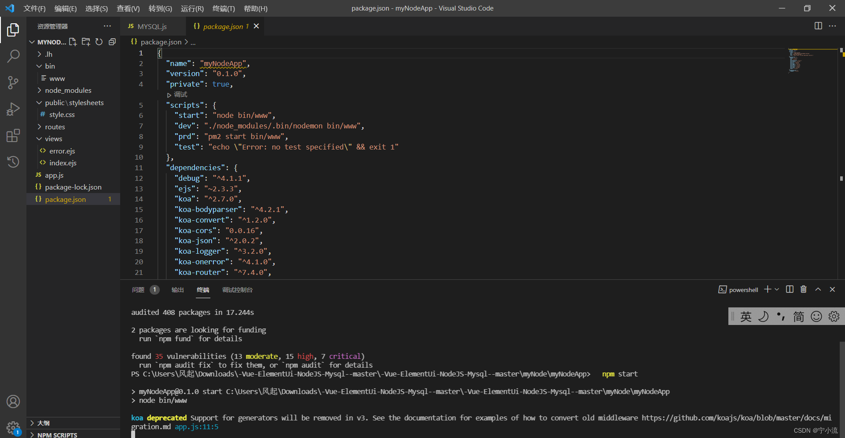
Task: Split the terminal panel
Action: pyautogui.click(x=790, y=289)
